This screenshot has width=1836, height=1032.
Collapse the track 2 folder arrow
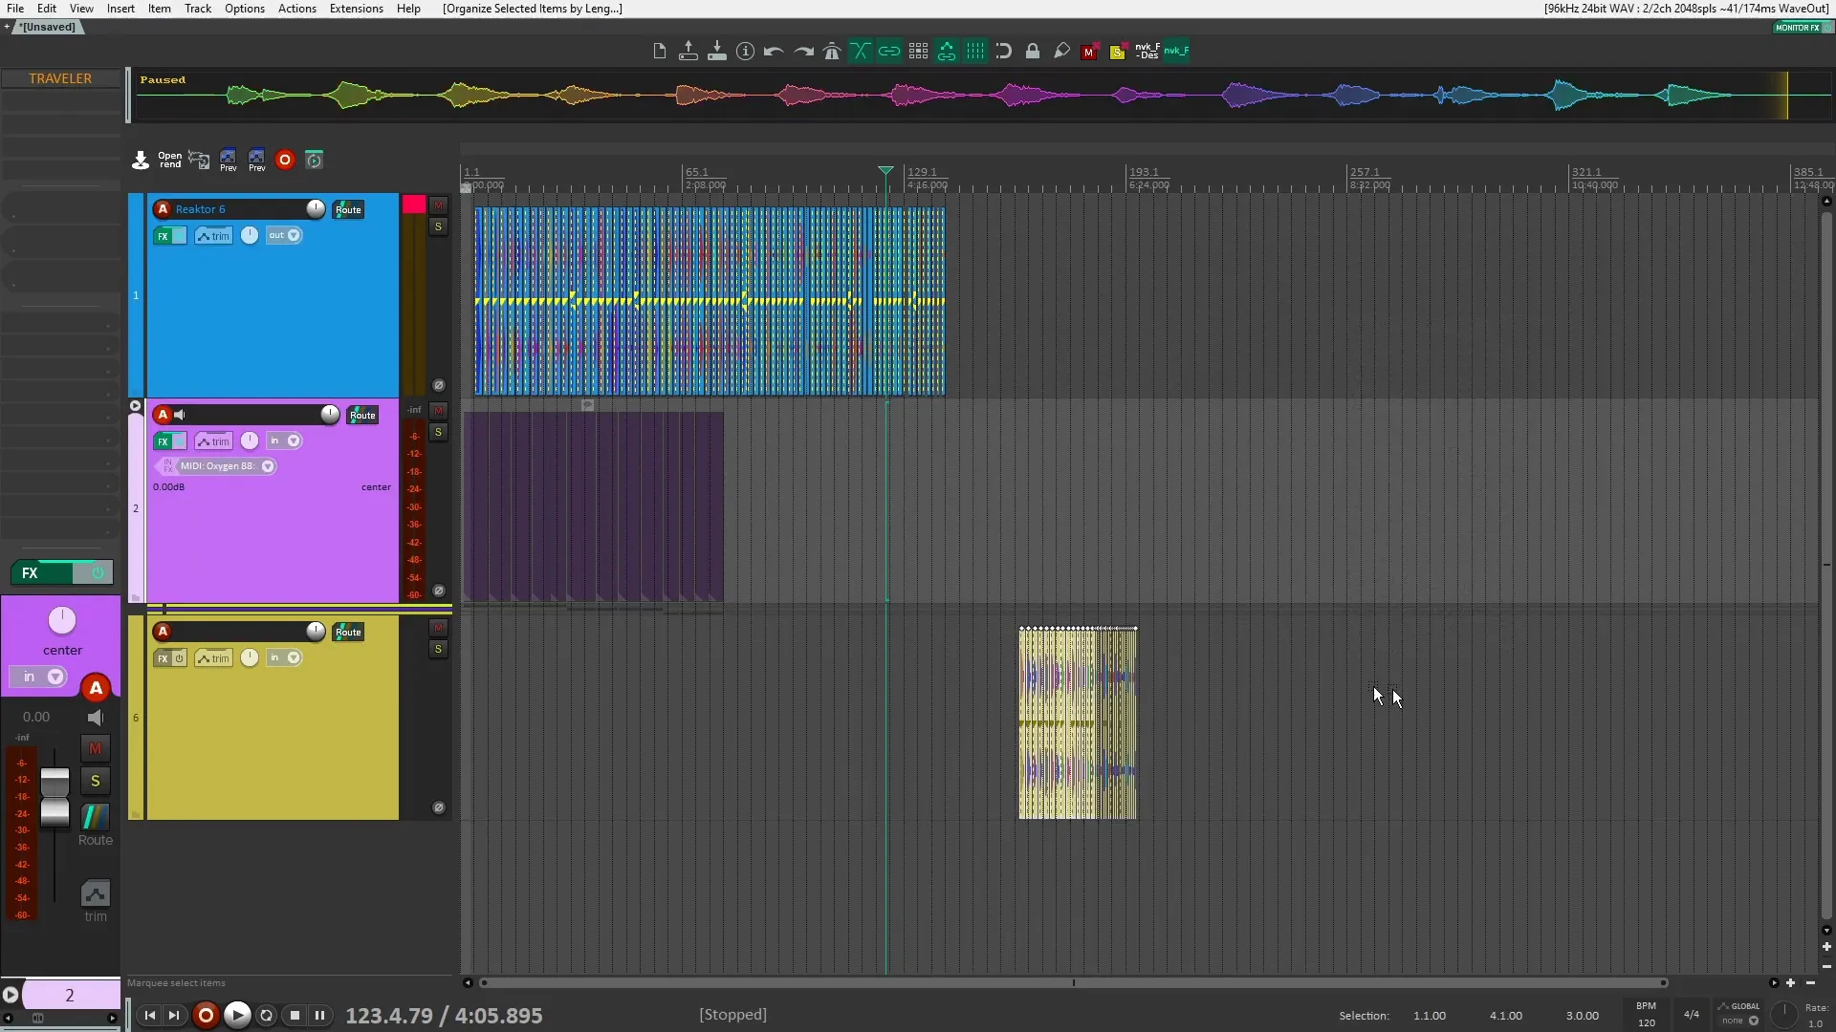click(135, 406)
